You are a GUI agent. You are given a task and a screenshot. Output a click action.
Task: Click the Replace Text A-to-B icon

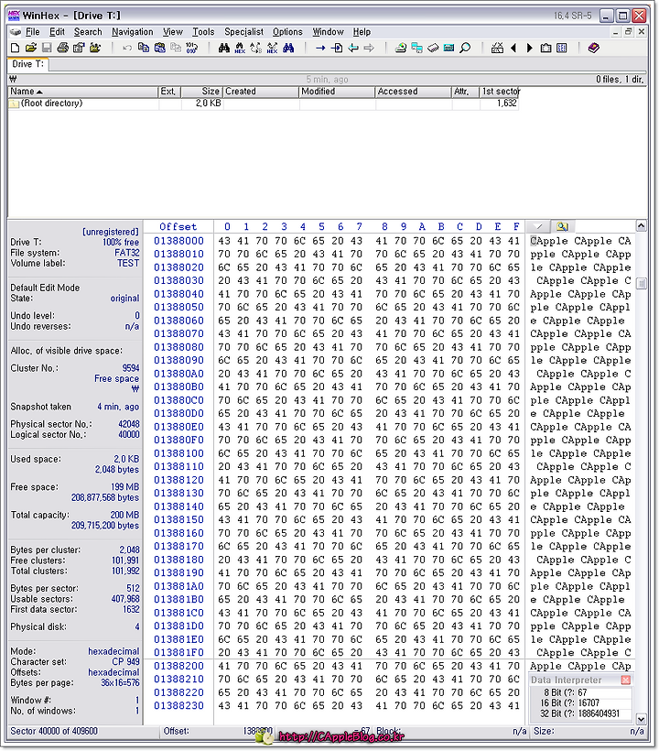tap(256, 48)
